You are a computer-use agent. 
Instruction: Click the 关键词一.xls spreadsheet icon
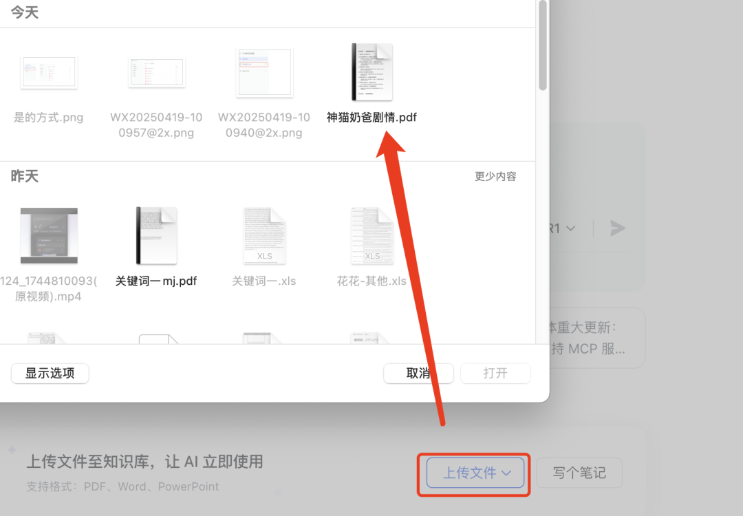click(x=264, y=236)
